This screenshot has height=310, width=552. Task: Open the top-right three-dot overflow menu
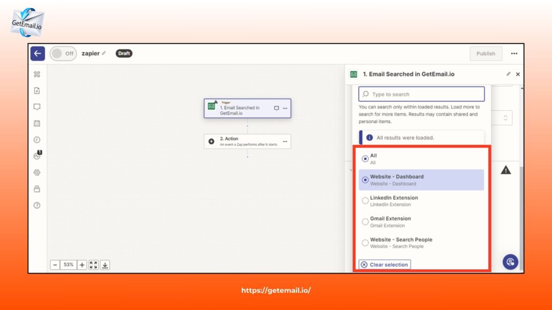click(514, 54)
